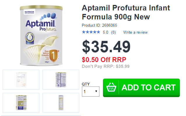
Task: Click the Nutricia logo on the tin image
Action: (29, 12)
